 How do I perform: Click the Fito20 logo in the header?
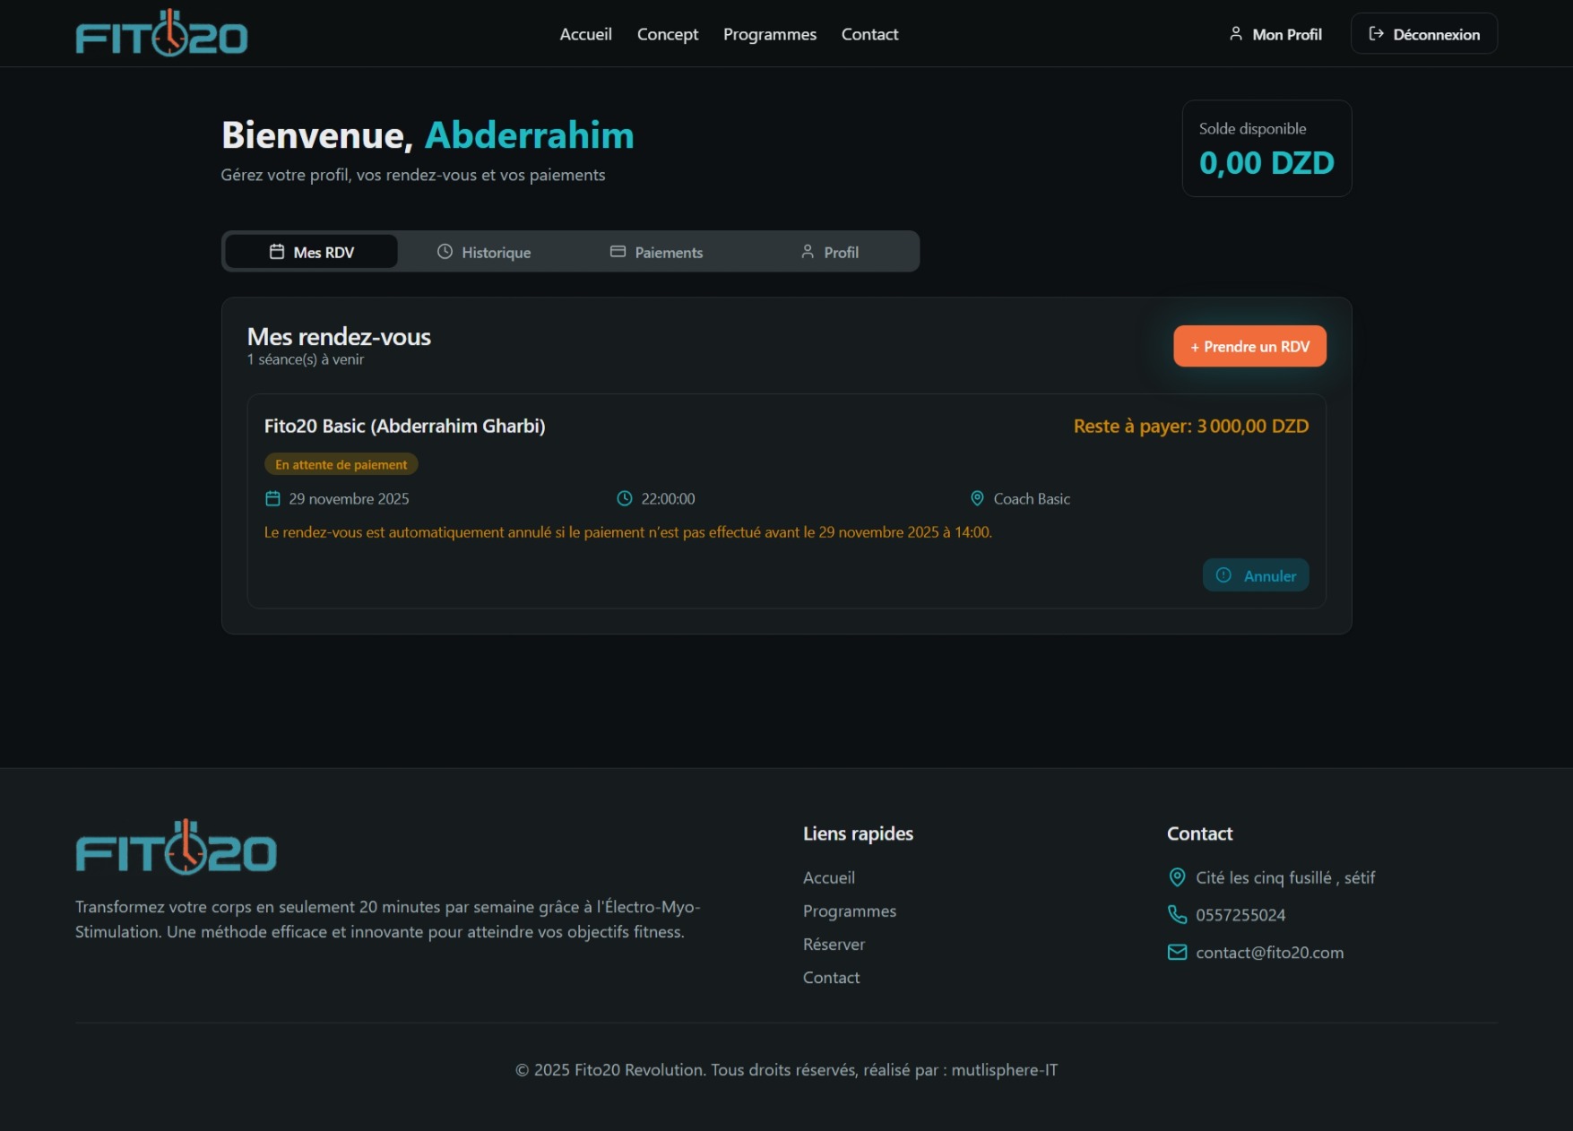(x=161, y=32)
